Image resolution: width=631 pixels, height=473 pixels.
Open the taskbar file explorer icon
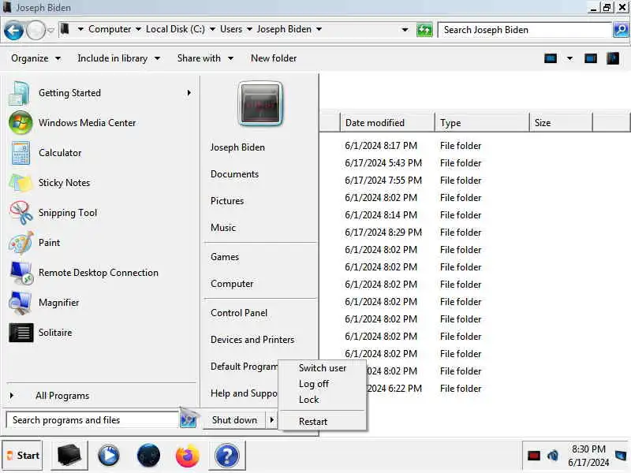(x=69, y=456)
